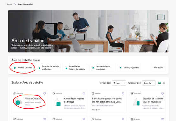Open the Mantenimiento propiedad topic icon
This screenshot has width=176, height=121.
[93, 67]
